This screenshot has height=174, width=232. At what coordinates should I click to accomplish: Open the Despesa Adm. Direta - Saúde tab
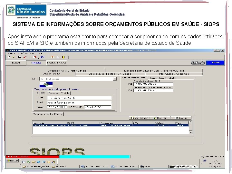pyautogui.click(x=67, y=71)
